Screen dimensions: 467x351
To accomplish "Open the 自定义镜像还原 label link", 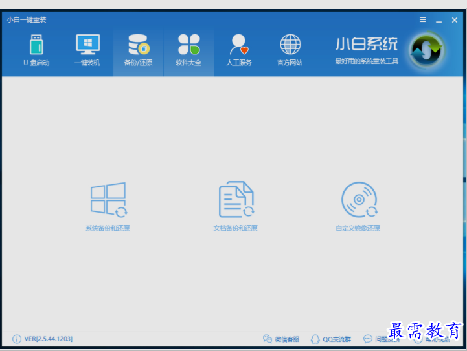I will (x=358, y=228).
